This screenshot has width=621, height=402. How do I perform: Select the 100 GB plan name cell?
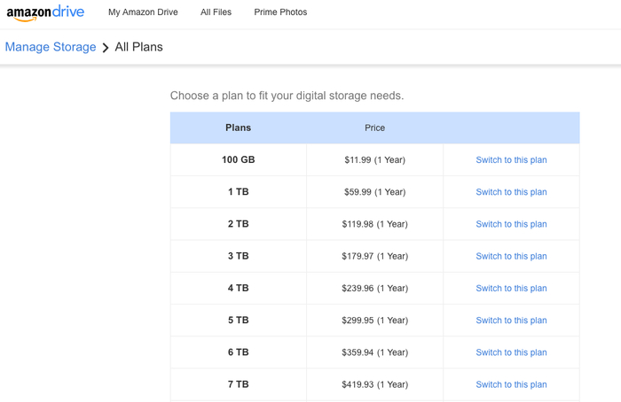[x=238, y=160]
